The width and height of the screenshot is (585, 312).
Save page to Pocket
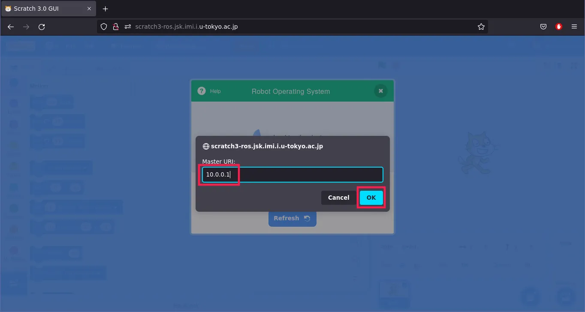[x=543, y=27]
